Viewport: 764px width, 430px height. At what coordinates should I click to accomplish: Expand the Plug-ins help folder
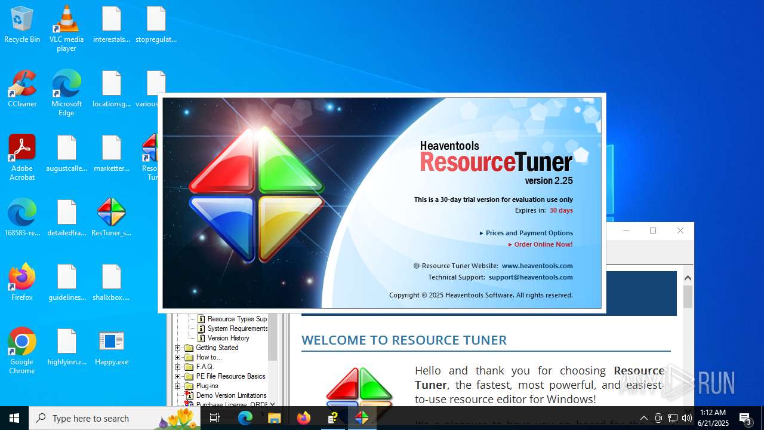pos(177,386)
